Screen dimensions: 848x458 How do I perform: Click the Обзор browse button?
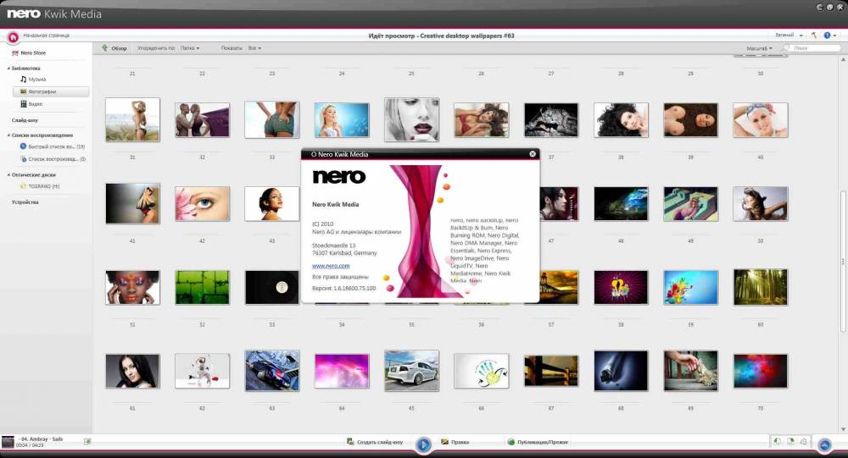[x=114, y=48]
